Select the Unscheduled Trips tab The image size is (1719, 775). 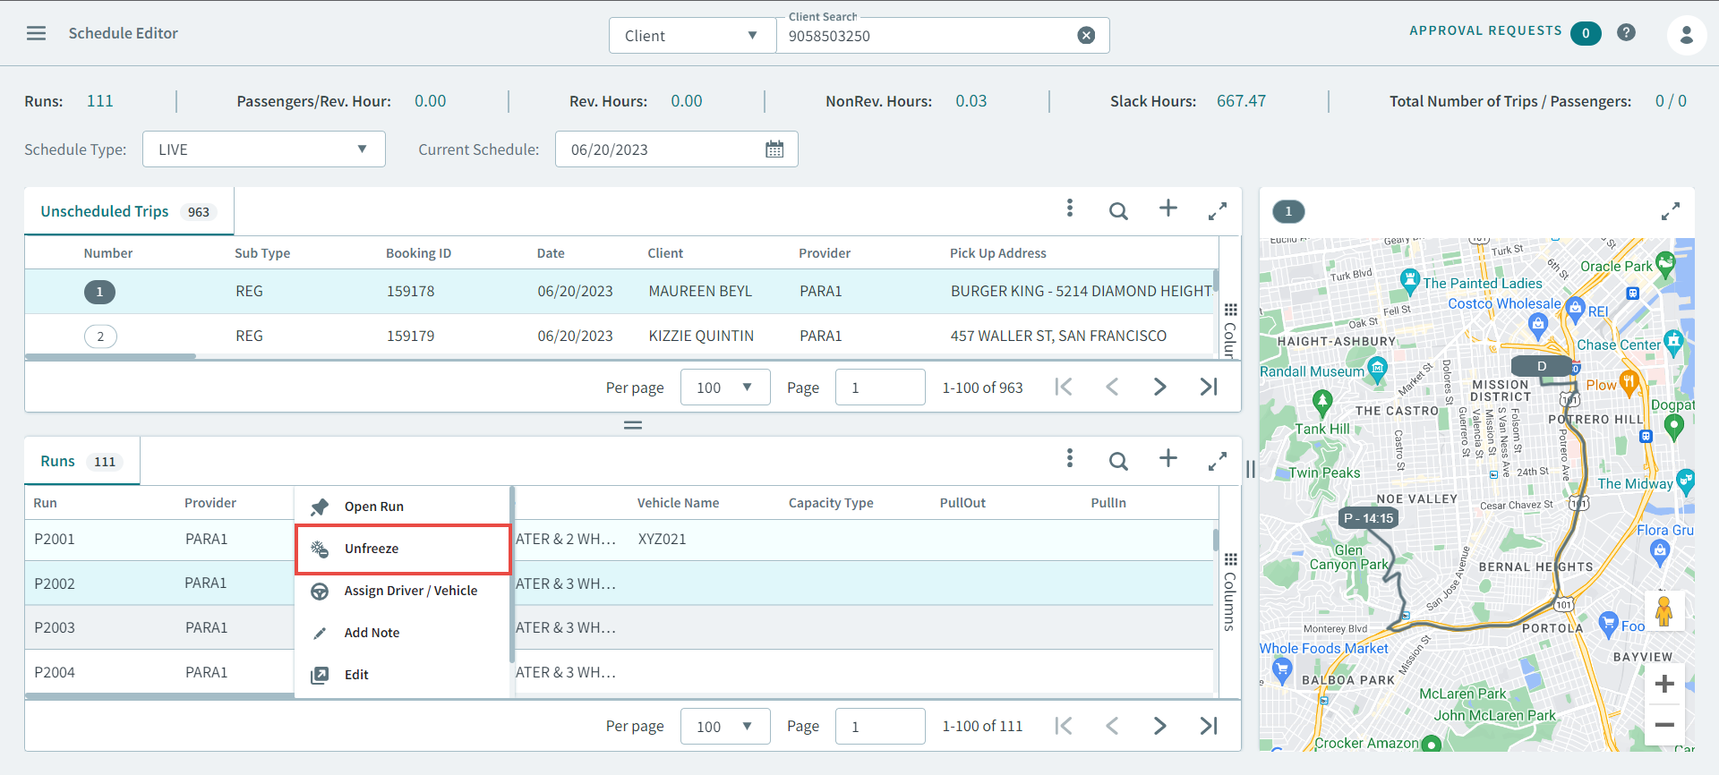click(129, 211)
